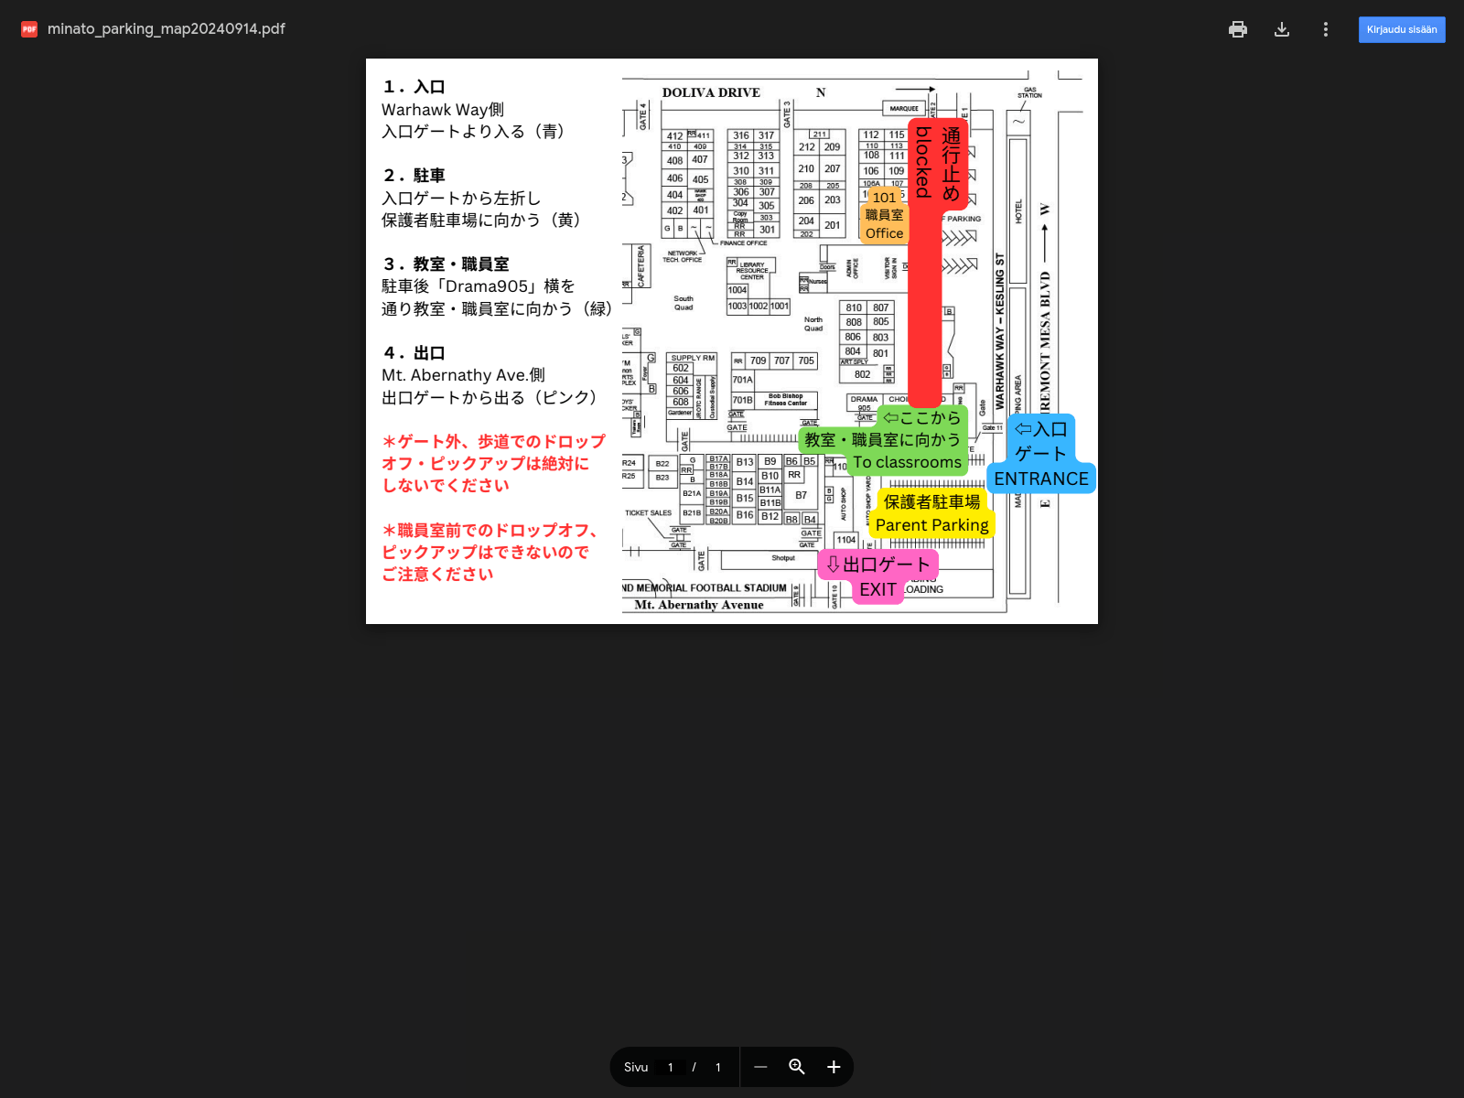
Task: Click the heading 2．駐車
Action: (x=414, y=176)
